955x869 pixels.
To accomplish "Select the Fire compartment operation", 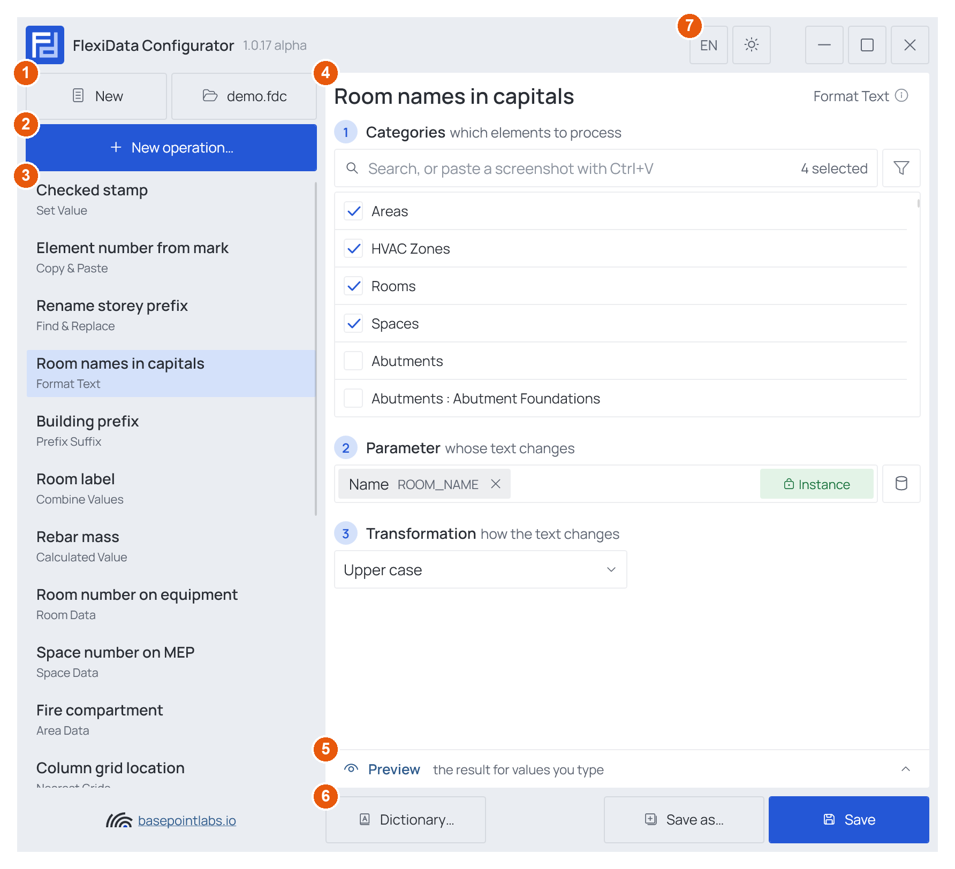I will click(x=171, y=720).
